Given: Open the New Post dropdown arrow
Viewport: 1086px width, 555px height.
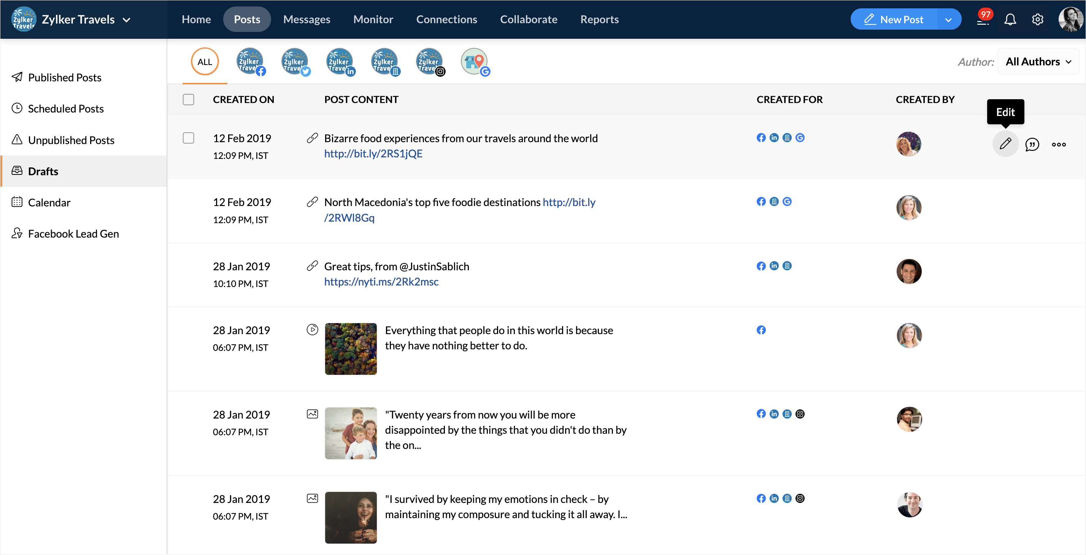Looking at the screenshot, I should click(x=948, y=19).
